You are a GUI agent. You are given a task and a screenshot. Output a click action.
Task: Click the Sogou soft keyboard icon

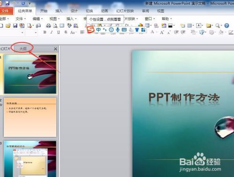(x=124, y=29)
